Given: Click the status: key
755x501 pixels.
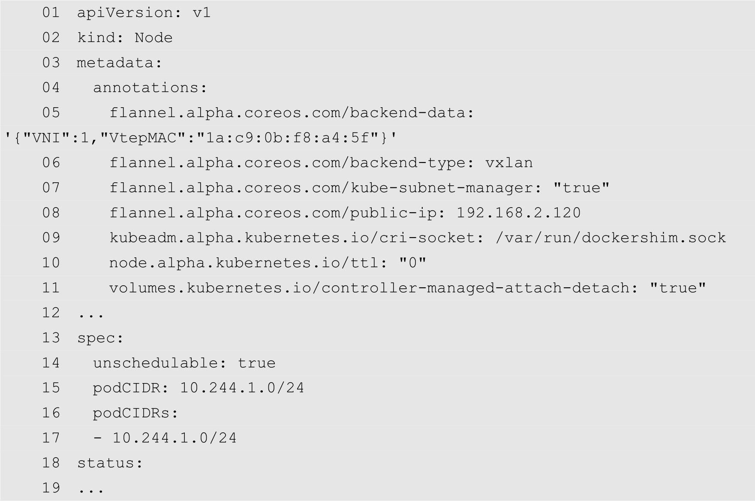Looking at the screenshot, I should [x=110, y=463].
